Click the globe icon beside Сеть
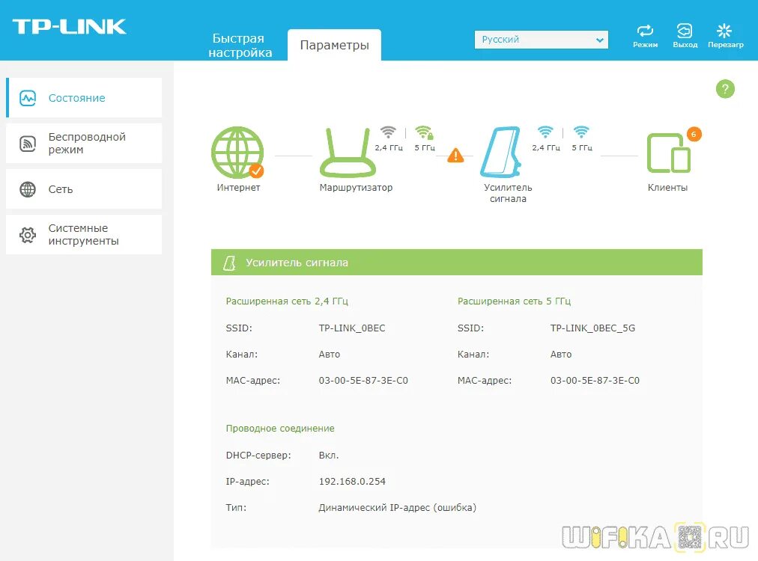 pyautogui.click(x=28, y=189)
